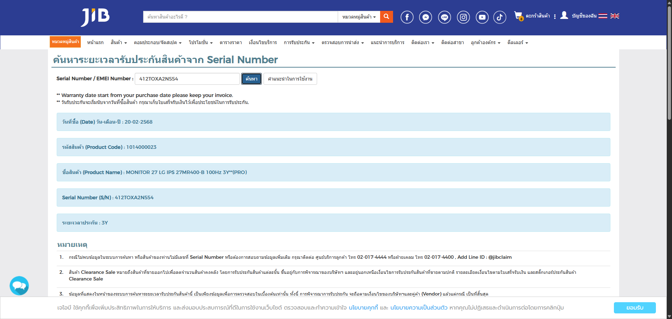This screenshot has width=672, height=319.
Task: Open แนะนำการบริการ in the navbar
Action: (387, 42)
